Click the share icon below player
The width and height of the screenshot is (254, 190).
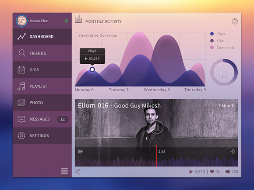[78, 172]
